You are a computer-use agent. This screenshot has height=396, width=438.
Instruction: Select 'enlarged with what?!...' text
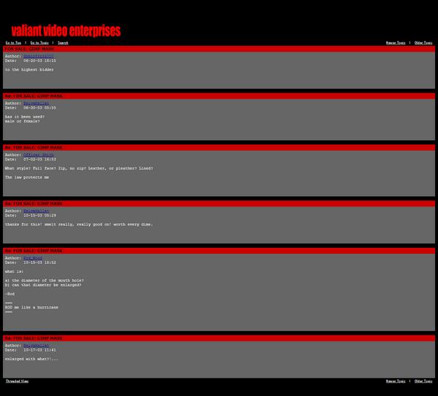pyautogui.click(x=31, y=359)
